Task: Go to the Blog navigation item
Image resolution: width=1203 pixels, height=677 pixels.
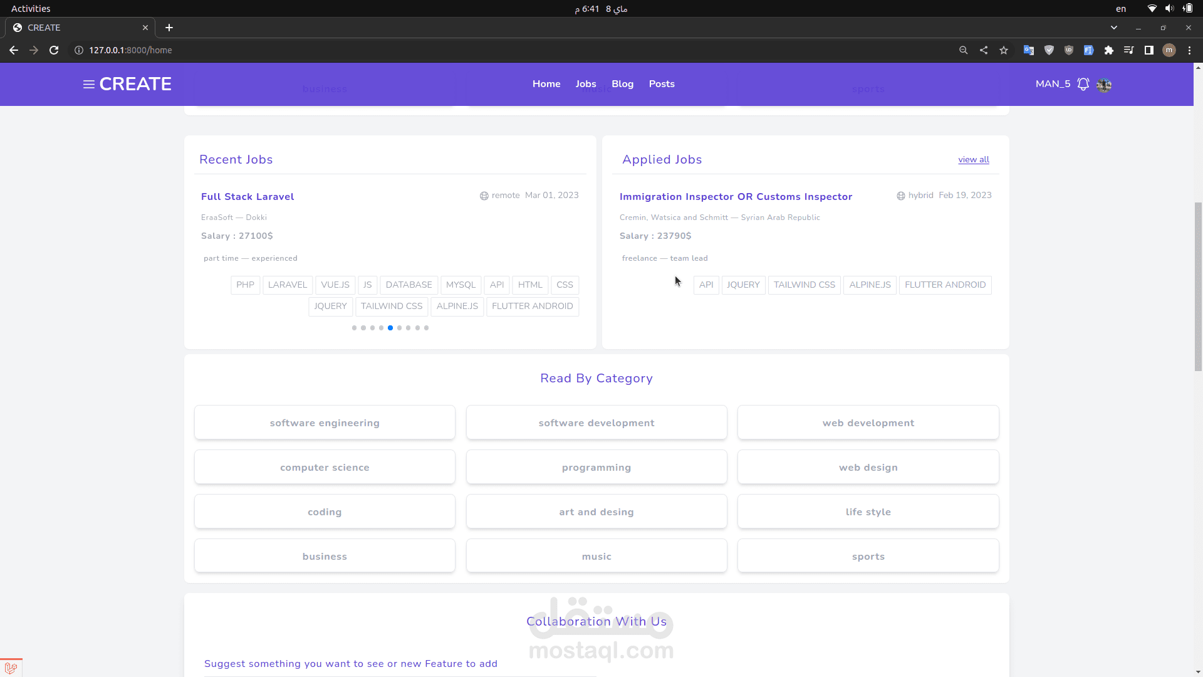Action: click(622, 84)
